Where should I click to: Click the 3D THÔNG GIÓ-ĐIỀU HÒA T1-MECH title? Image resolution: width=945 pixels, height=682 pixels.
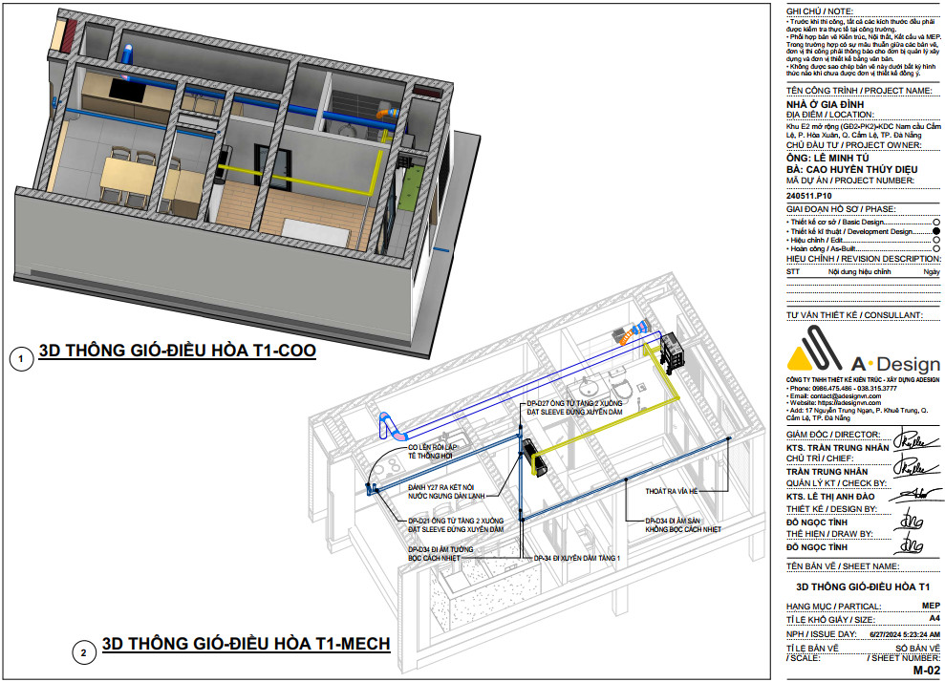coord(246,643)
